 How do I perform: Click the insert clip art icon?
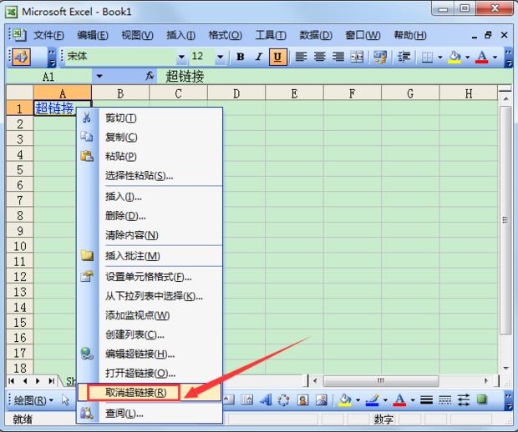(302, 400)
